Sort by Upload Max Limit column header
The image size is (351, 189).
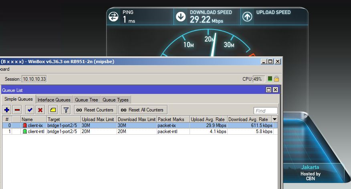point(99,119)
